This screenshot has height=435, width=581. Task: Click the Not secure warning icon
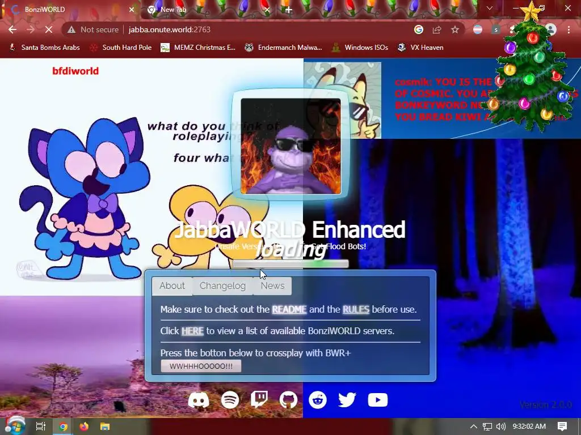click(x=71, y=29)
